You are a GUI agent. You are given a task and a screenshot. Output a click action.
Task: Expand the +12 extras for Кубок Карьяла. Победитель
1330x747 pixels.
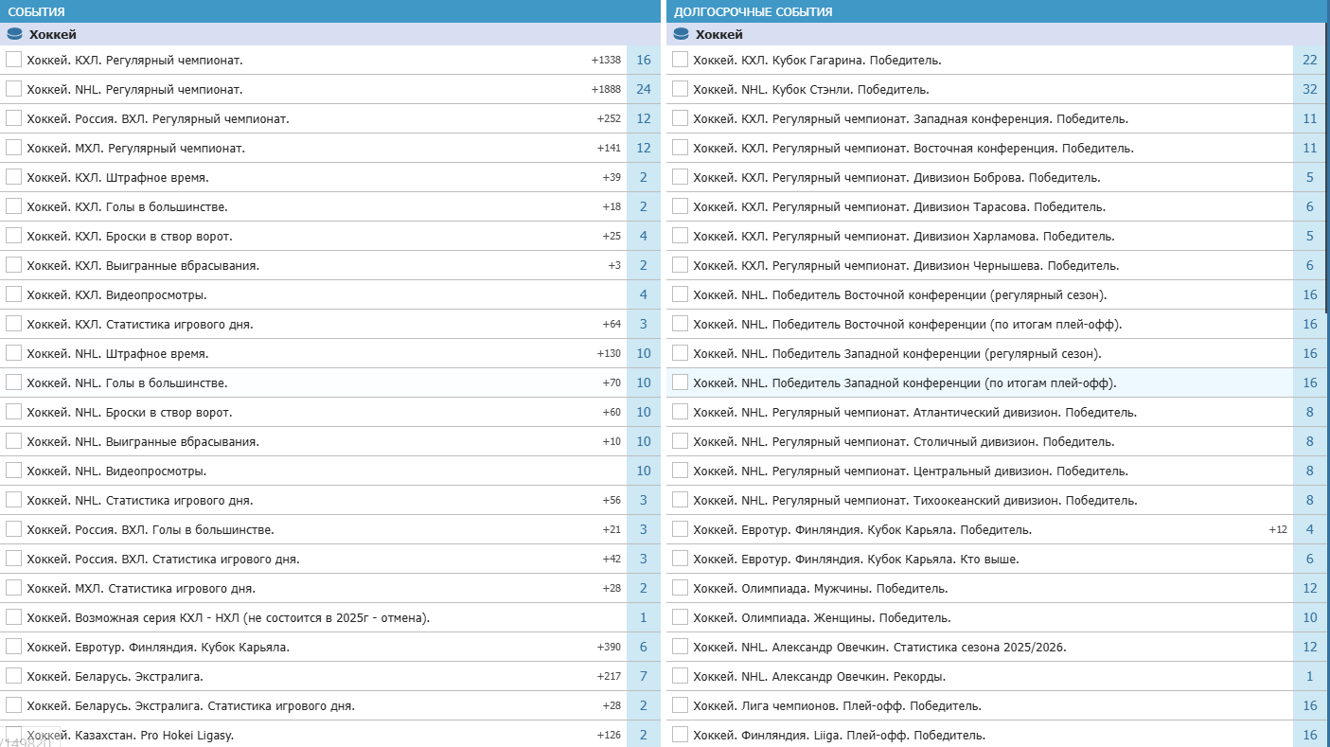click(x=1278, y=530)
